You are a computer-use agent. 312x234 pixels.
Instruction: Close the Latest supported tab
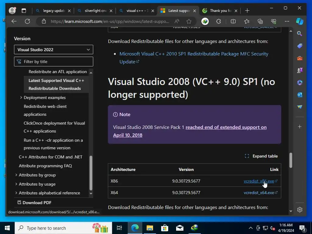click(195, 11)
